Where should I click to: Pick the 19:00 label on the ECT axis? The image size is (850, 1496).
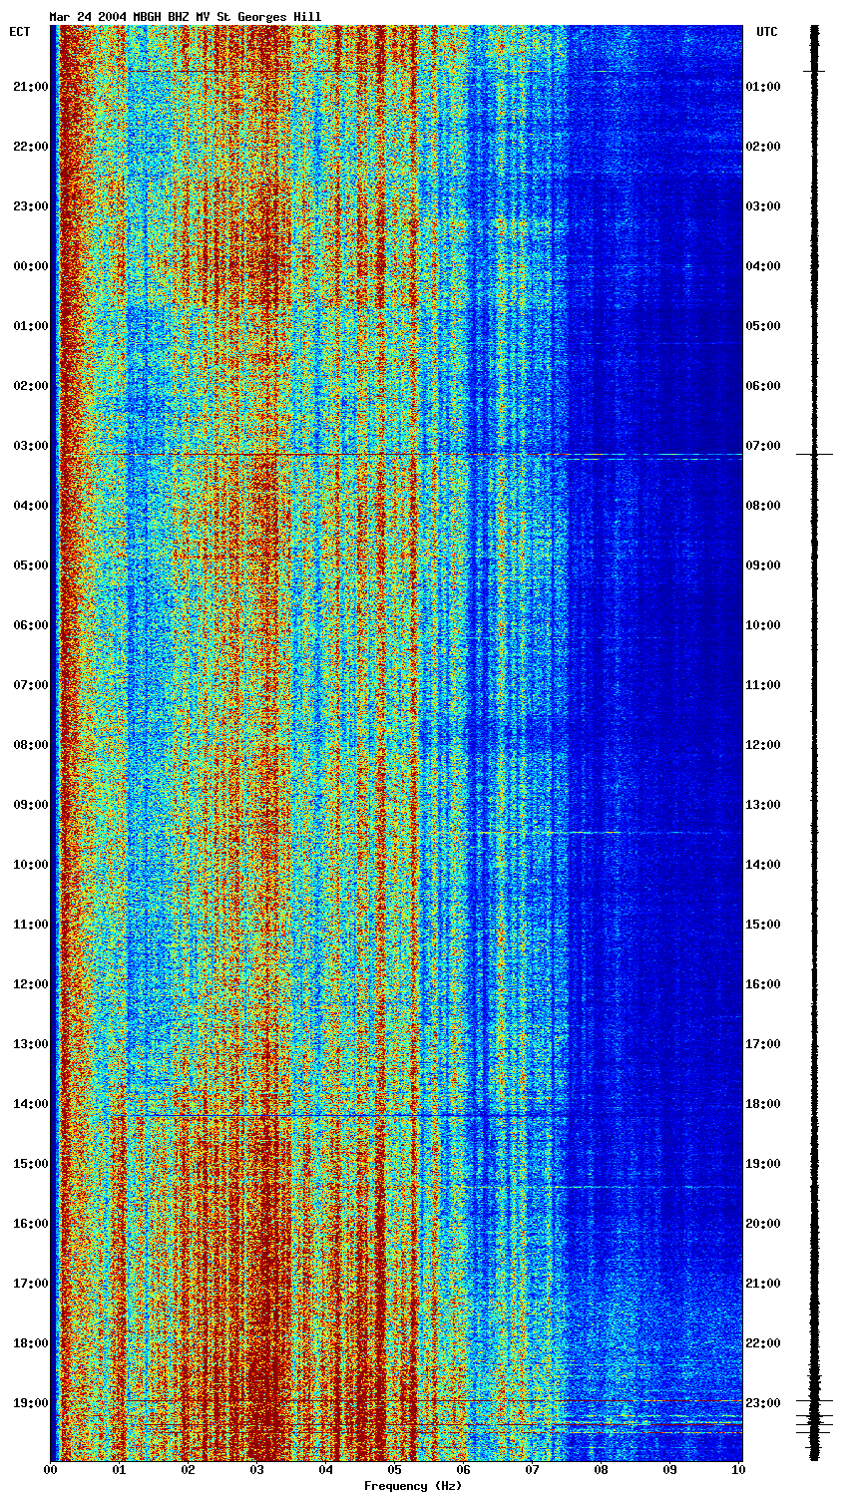coord(30,1403)
